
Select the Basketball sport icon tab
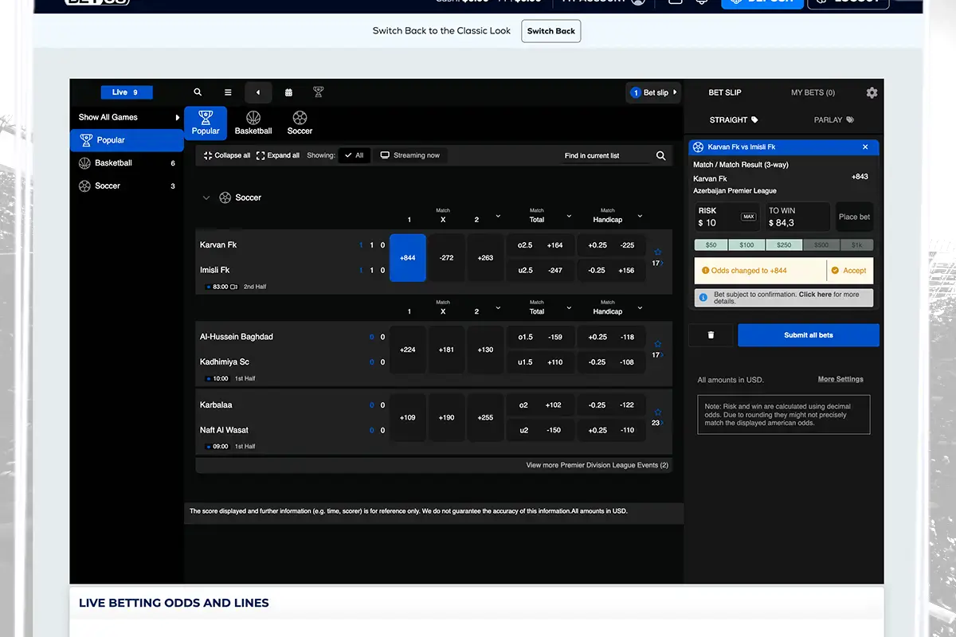tap(253, 122)
